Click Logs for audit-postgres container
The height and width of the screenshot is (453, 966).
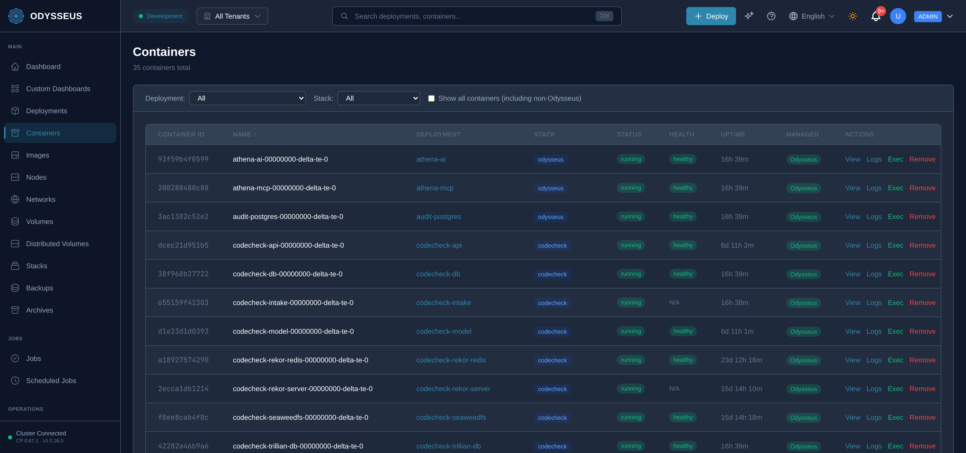point(874,216)
